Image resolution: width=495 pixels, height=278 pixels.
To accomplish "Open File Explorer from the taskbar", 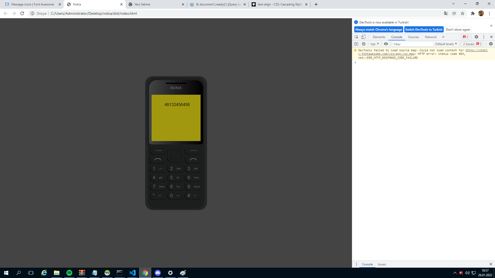I will (x=56, y=273).
